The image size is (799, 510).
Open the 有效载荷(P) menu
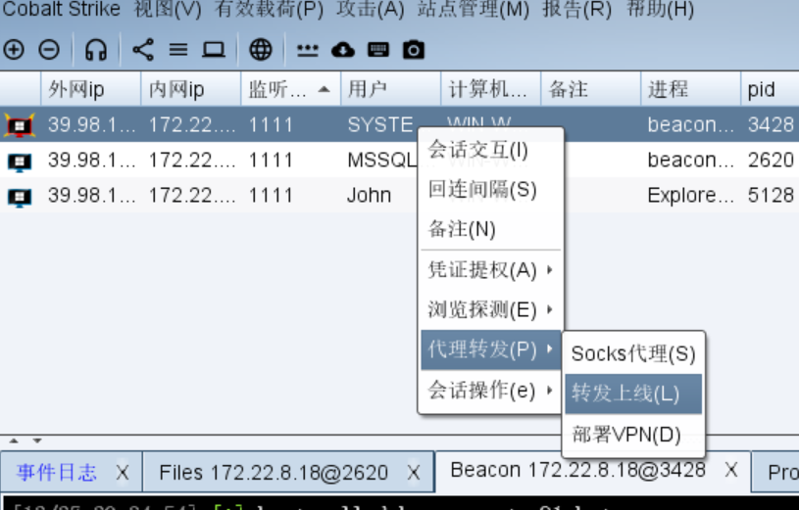click(269, 9)
